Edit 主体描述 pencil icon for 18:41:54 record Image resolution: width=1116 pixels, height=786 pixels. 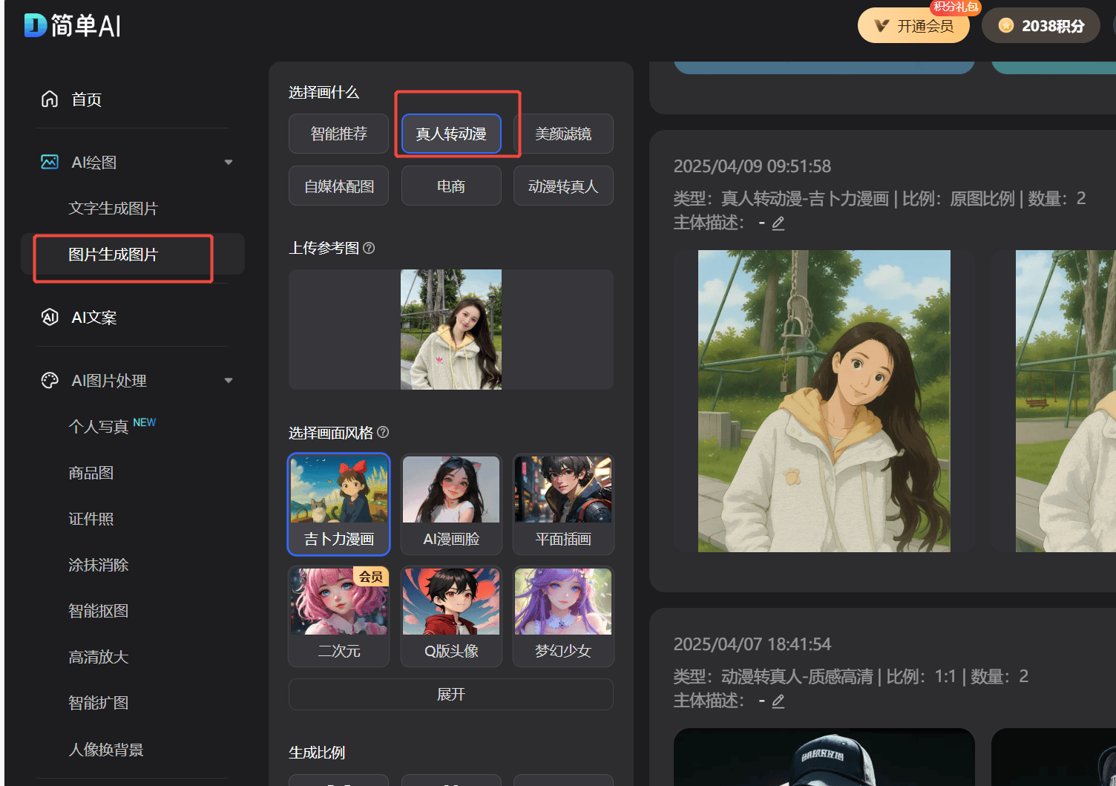pos(778,701)
